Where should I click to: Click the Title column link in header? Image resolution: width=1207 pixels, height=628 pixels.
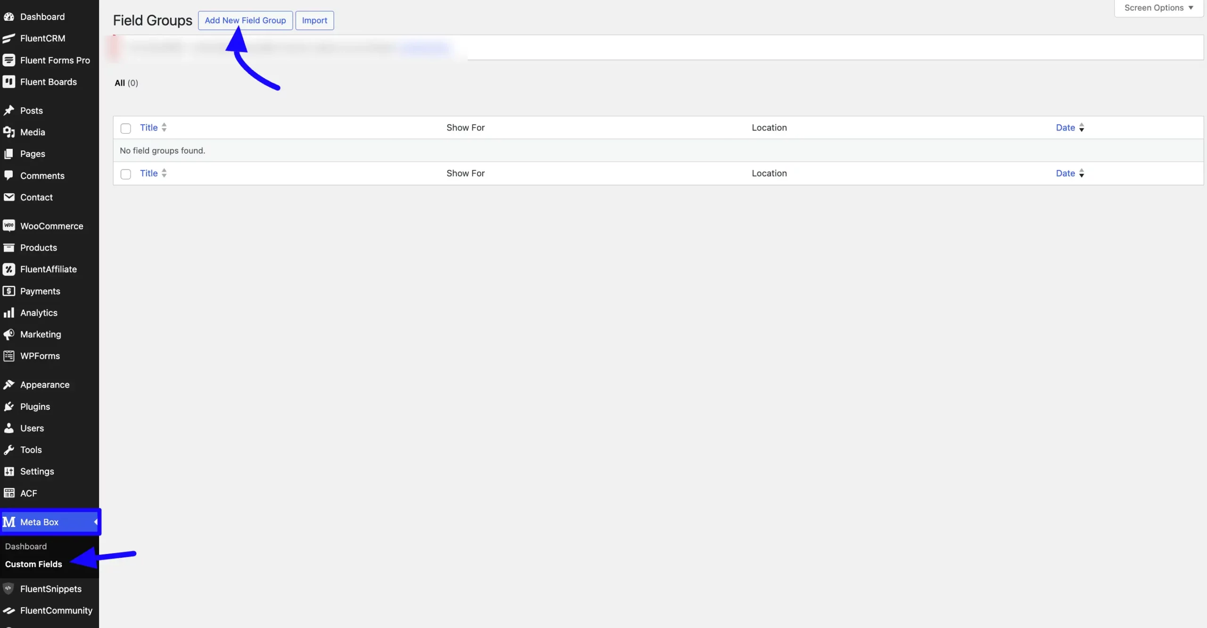pos(149,127)
